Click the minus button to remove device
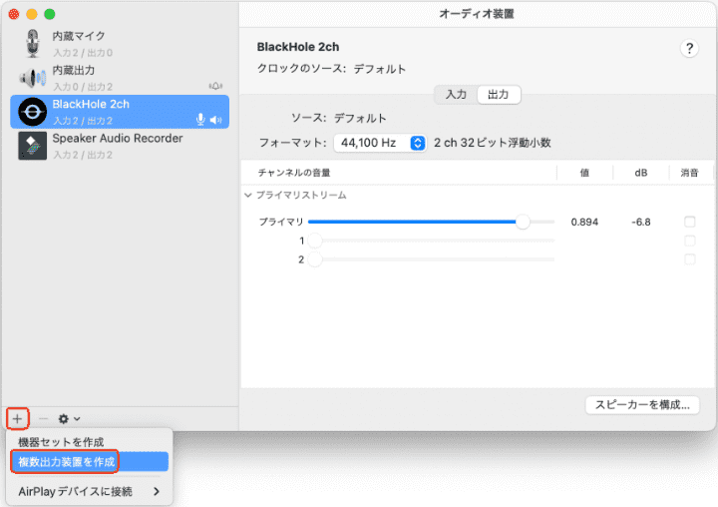 (43, 418)
